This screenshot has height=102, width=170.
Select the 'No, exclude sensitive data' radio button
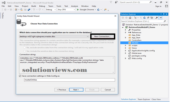pos(25,48)
